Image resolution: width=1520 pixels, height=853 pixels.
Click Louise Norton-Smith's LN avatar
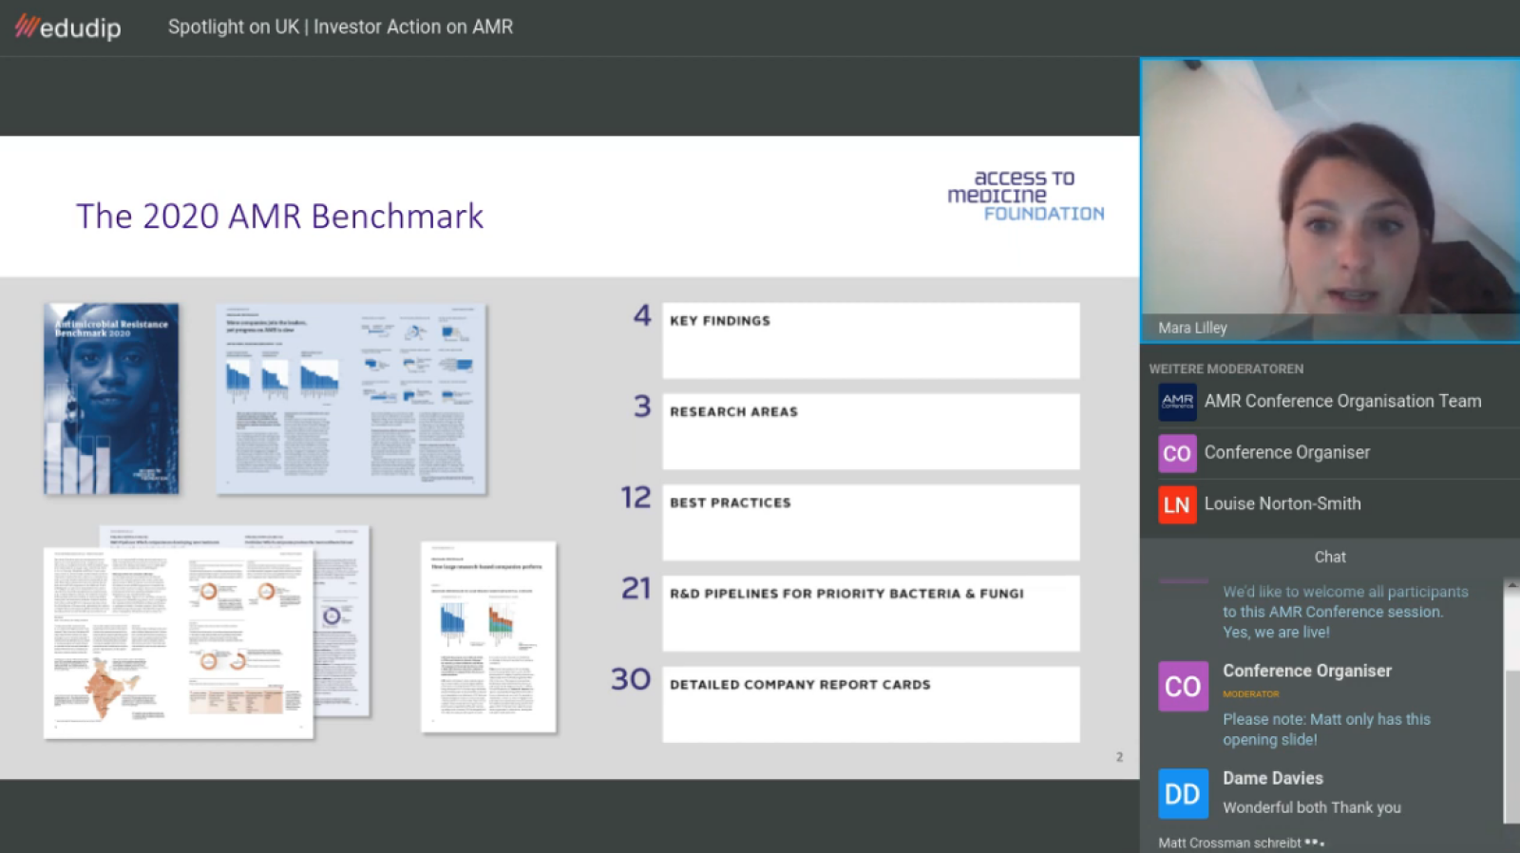click(x=1177, y=504)
